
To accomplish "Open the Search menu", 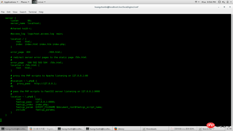I will pos(23,12).
